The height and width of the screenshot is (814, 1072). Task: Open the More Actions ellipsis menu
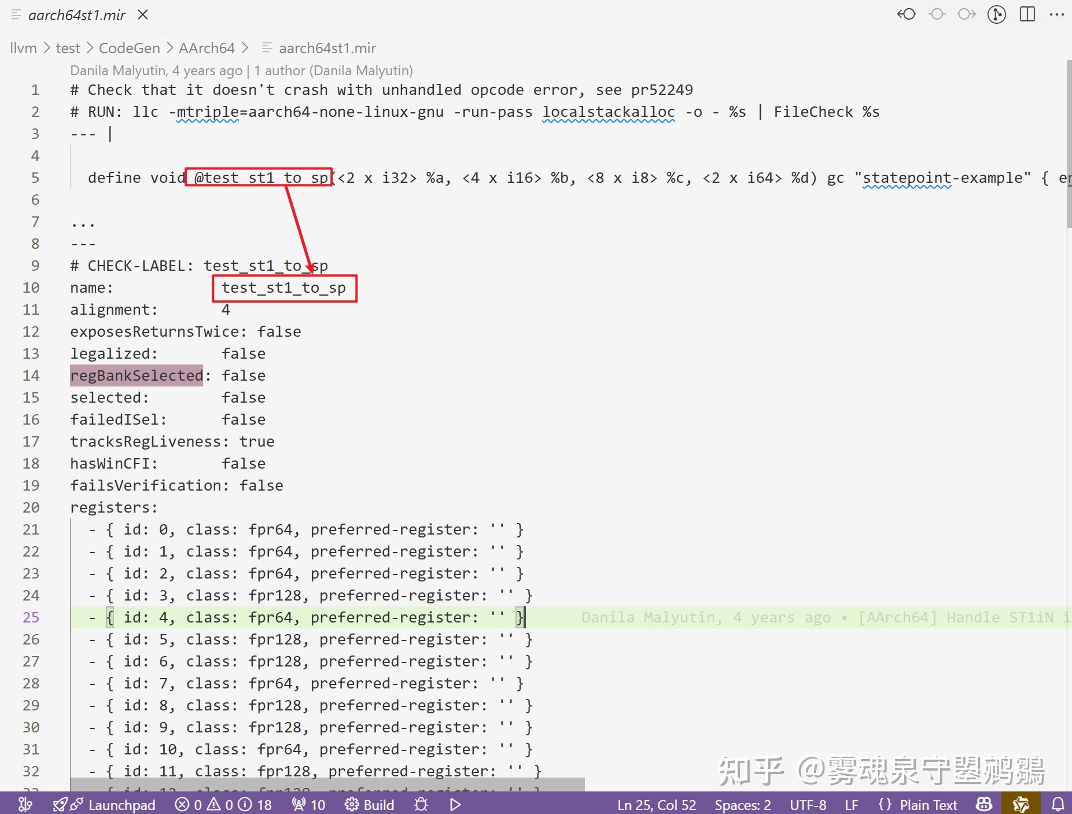pyautogui.click(x=1058, y=15)
